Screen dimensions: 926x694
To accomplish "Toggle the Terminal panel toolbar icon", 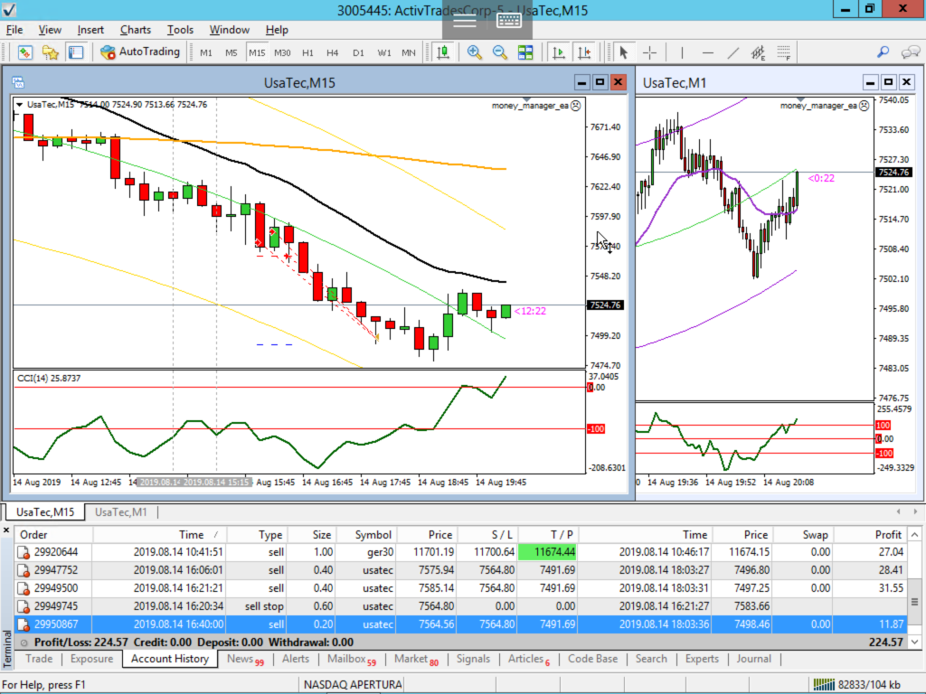I will [76, 52].
